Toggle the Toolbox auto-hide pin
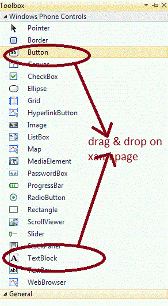Screen dimensions: 168x306 [x=155, y=5]
